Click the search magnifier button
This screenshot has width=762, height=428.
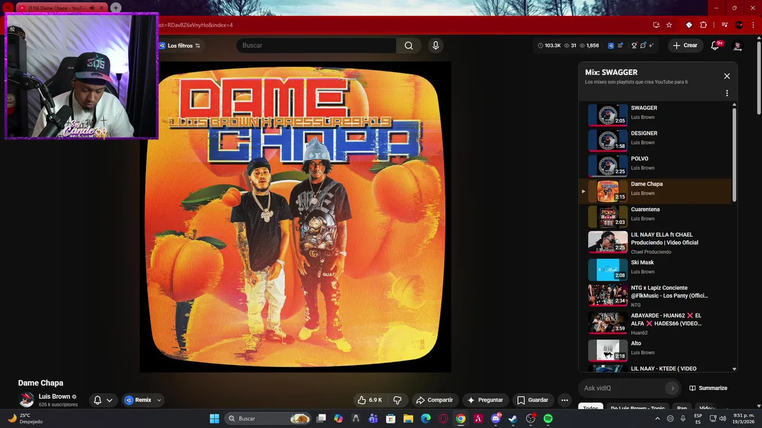pos(408,46)
